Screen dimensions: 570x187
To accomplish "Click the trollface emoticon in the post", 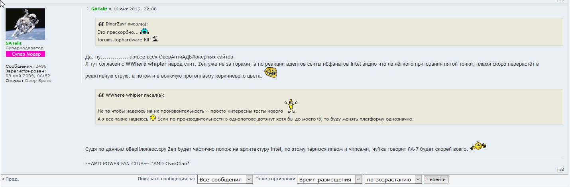I will coord(270,72).
